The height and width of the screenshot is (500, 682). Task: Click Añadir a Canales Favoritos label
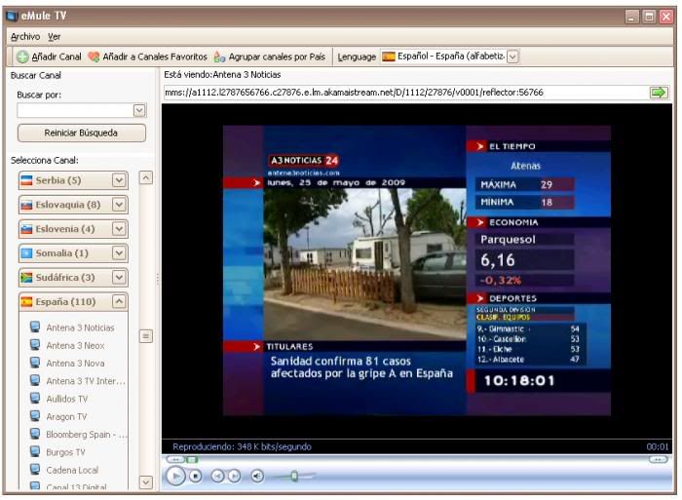pyautogui.click(x=155, y=57)
